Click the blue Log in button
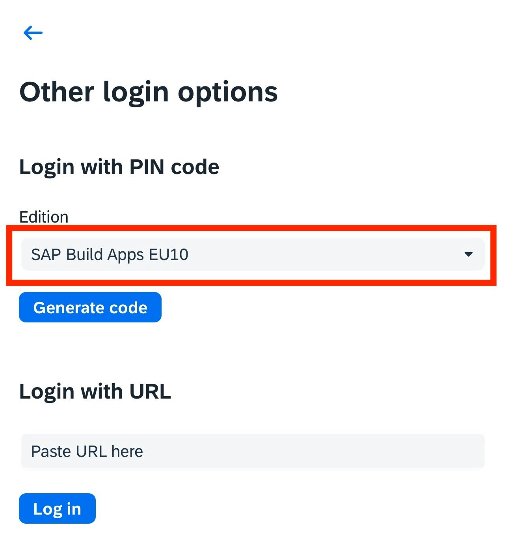The image size is (506, 558). 57,509
